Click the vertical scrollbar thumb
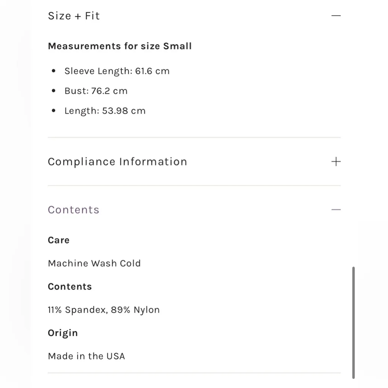The image size is (388, 388). coord(354,322)
